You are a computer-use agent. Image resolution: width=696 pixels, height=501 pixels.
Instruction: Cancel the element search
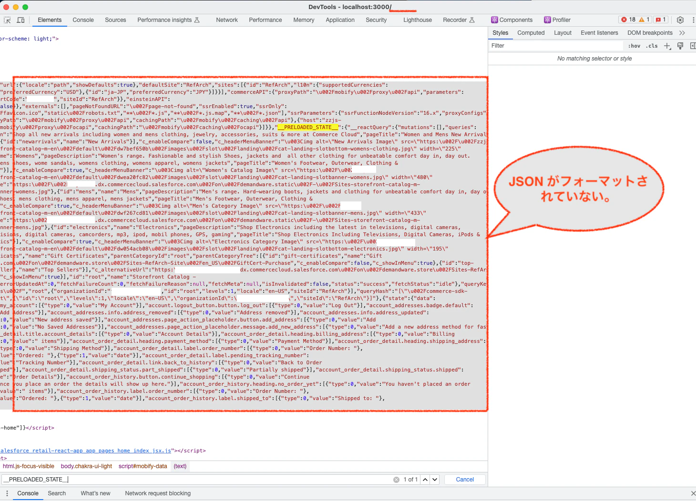pos(465,480)
